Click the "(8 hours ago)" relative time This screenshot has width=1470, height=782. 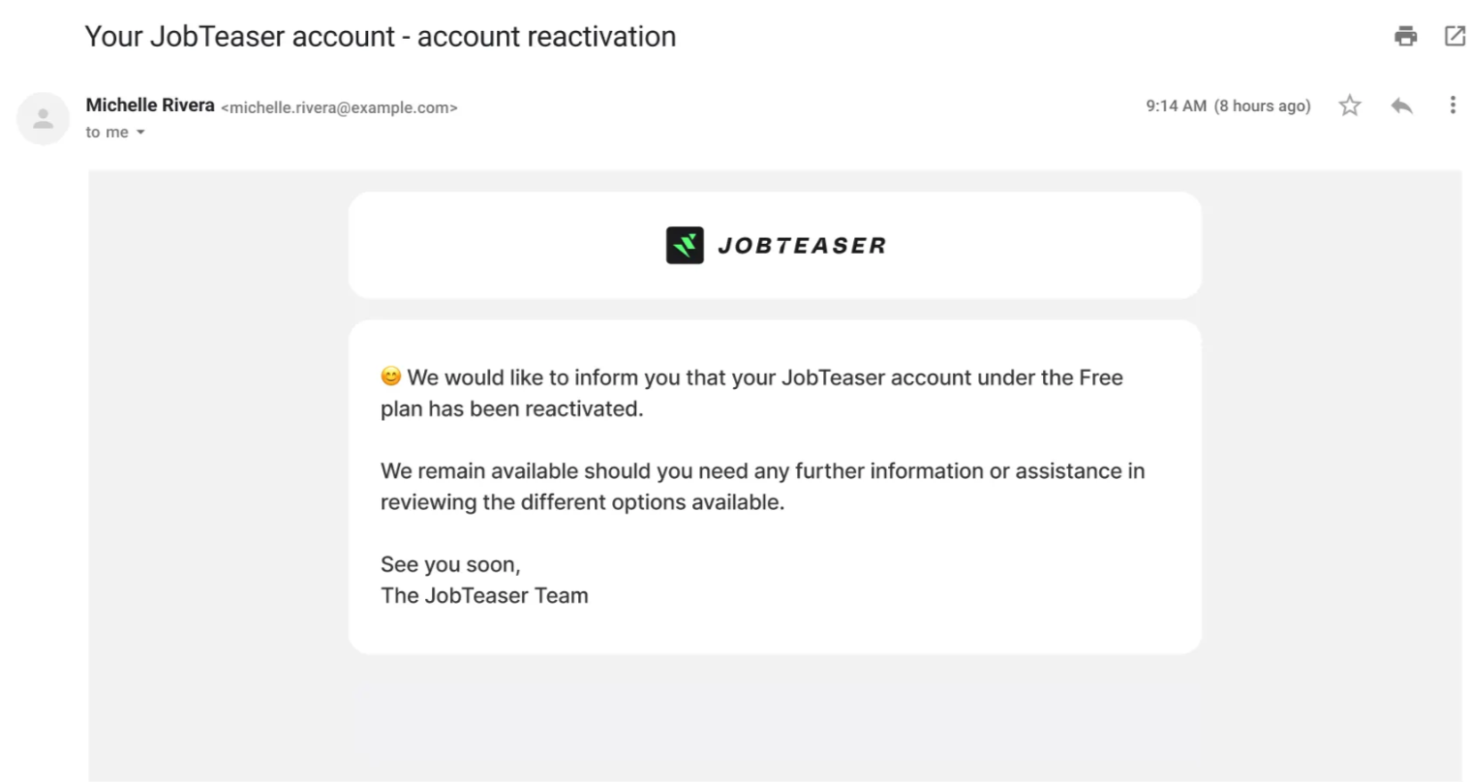(1262, 106)
